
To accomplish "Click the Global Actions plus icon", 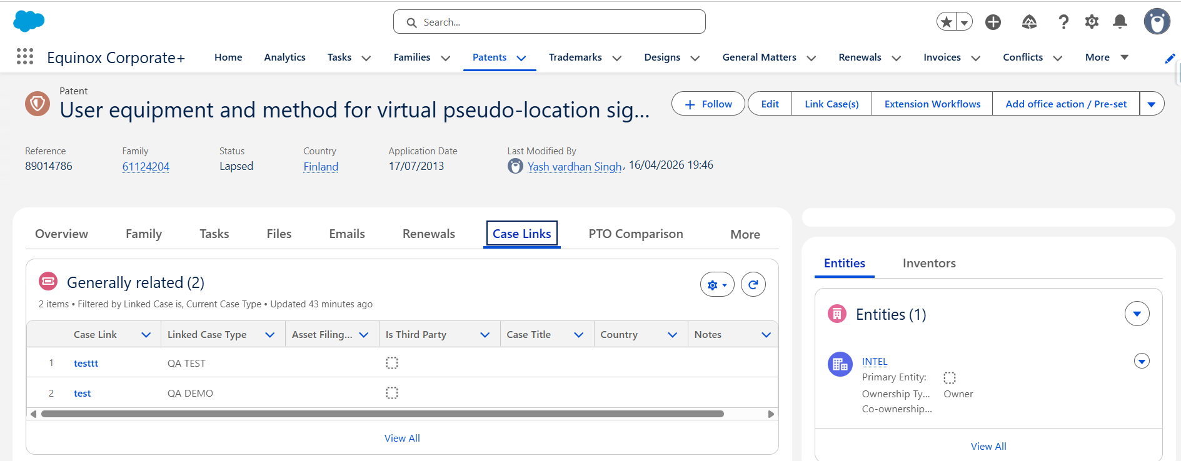I will (993, 22).
